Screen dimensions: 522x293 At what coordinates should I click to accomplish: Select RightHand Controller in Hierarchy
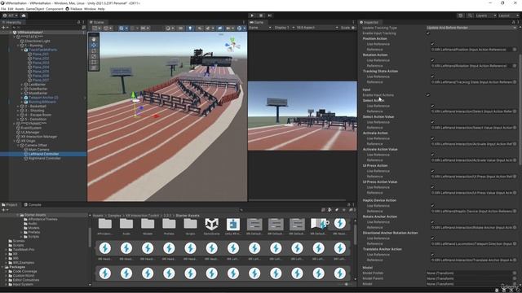point(45,159)
